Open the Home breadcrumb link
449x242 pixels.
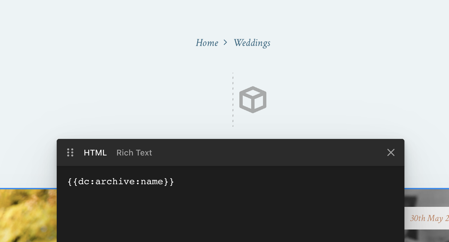(207, 43)
